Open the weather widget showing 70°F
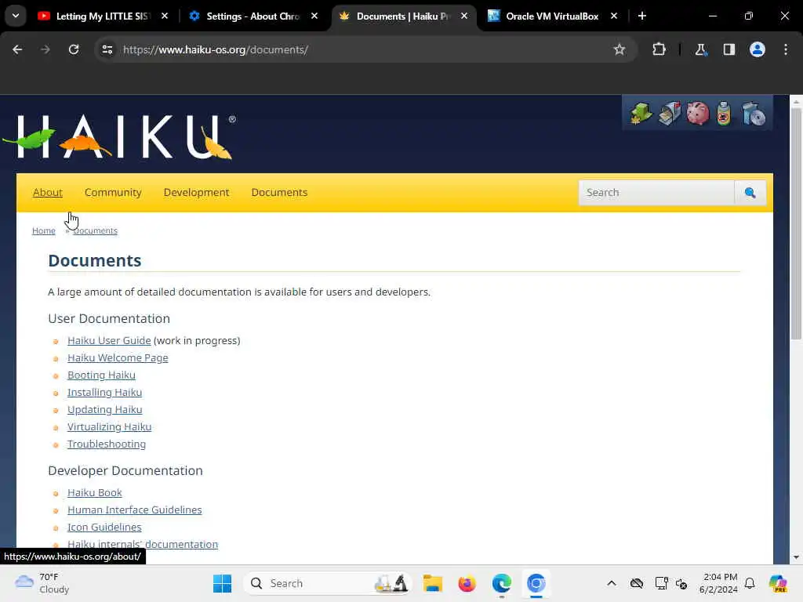Viewport: 803px width, 602px height. point(42,583)
